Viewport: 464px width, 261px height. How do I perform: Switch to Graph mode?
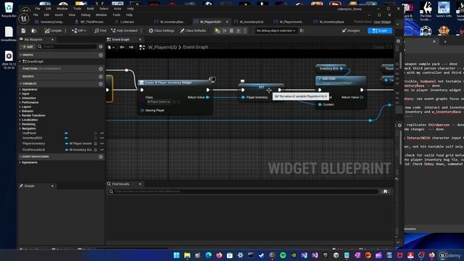click(380, 30)
